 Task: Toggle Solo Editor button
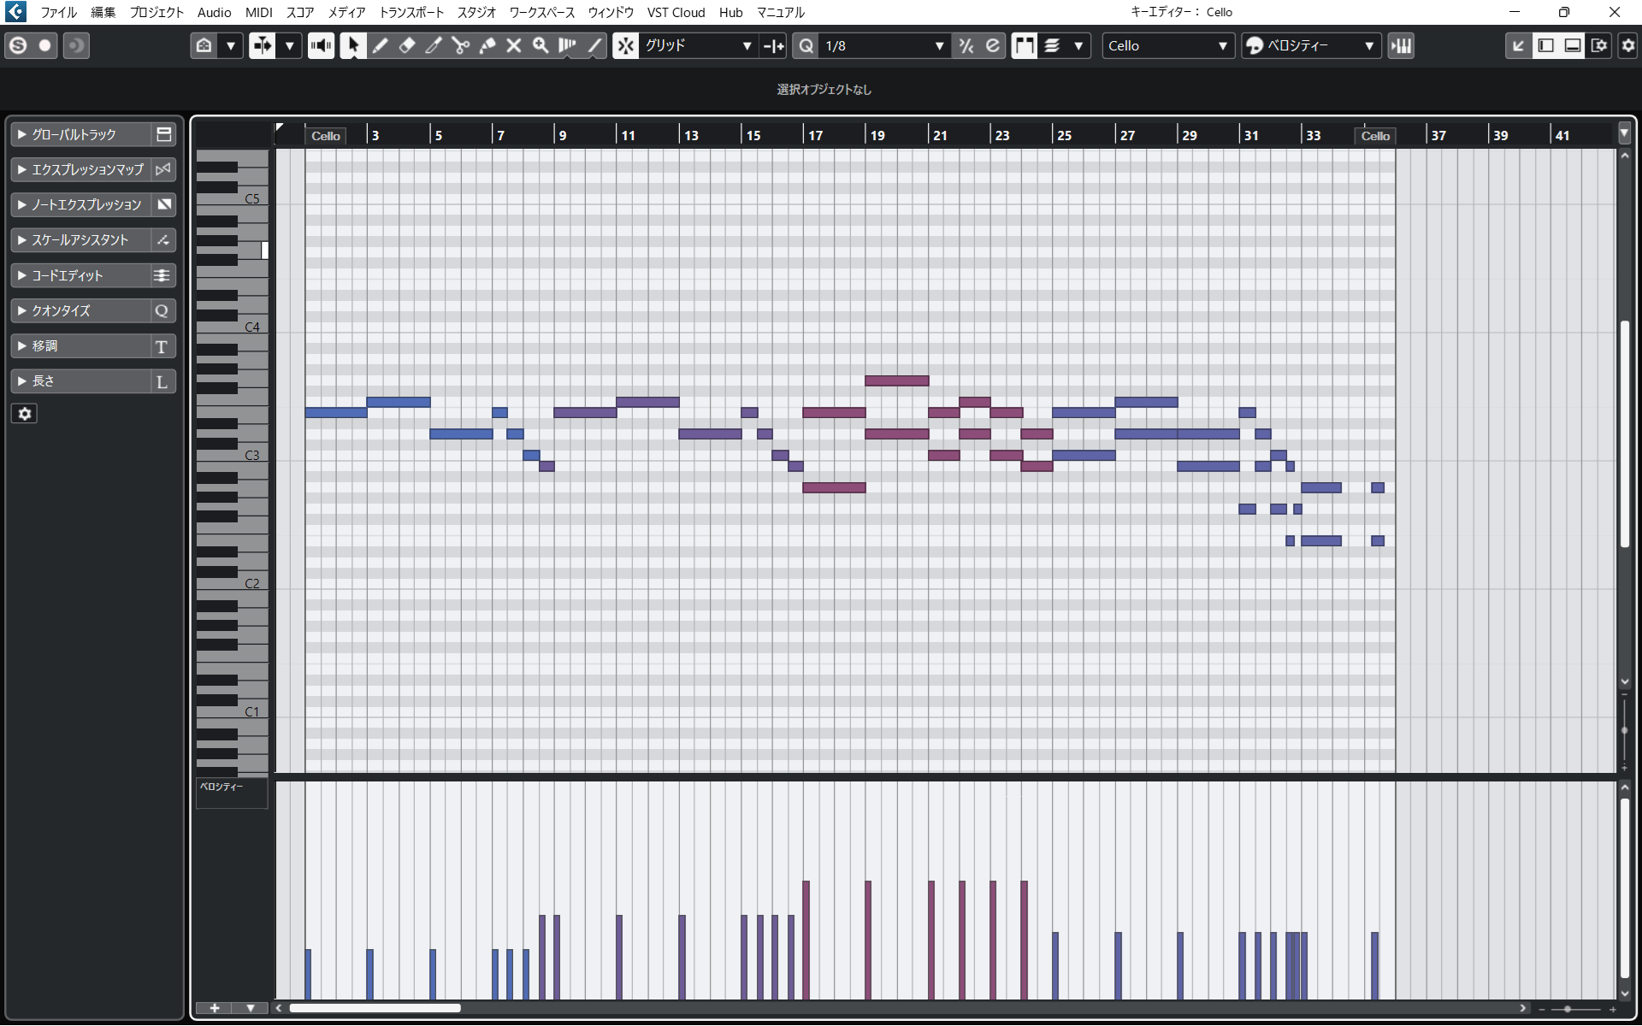[18, 46]
